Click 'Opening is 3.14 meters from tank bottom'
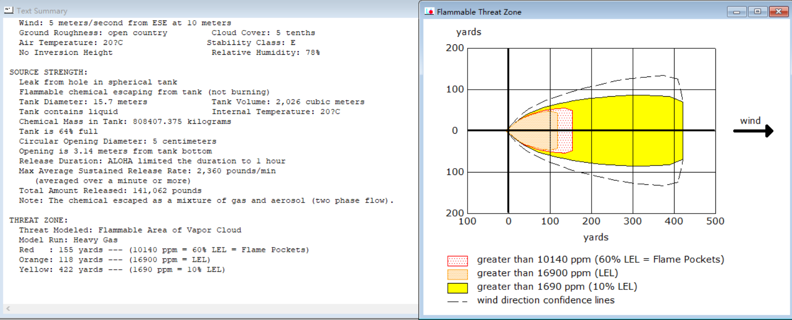 pos(115,151)
